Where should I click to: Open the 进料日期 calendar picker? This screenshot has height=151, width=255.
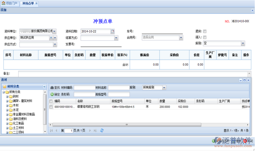pyautogui.click(x=113, y=31)
